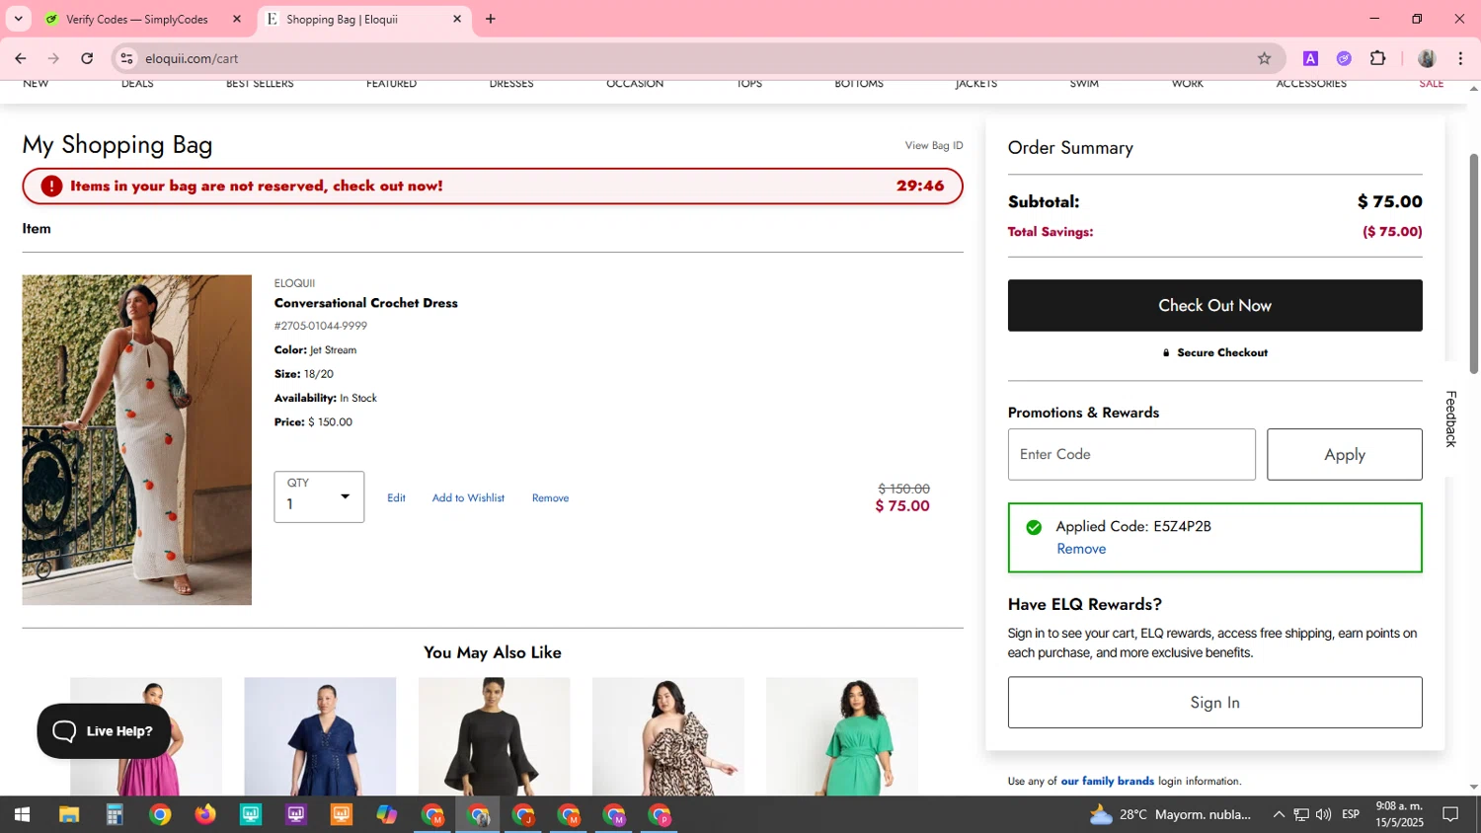Click the Apply promo code button

[x=1345, y=454]
